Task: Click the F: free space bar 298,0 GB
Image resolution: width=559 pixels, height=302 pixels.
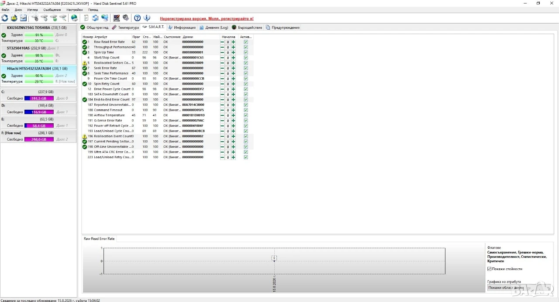Action: pyautogui.click(x=39, y=139)
